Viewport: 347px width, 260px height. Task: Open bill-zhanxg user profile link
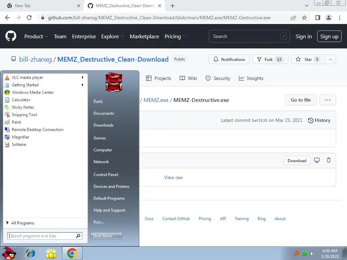click(x=35, y=59)
